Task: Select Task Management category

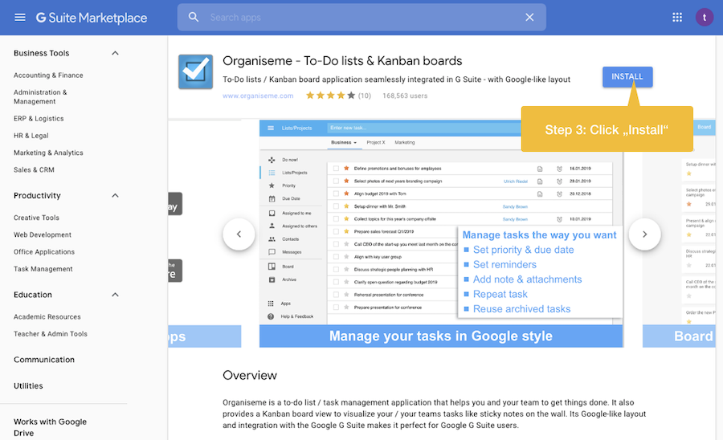Action: [43, 269]
